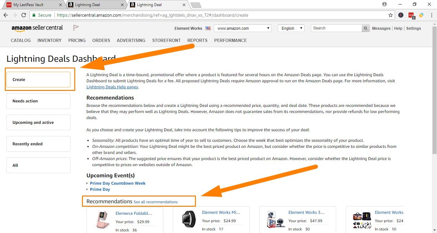Open the STOREFRONT menu
437x233 pixels.
[x=166, y=40]
